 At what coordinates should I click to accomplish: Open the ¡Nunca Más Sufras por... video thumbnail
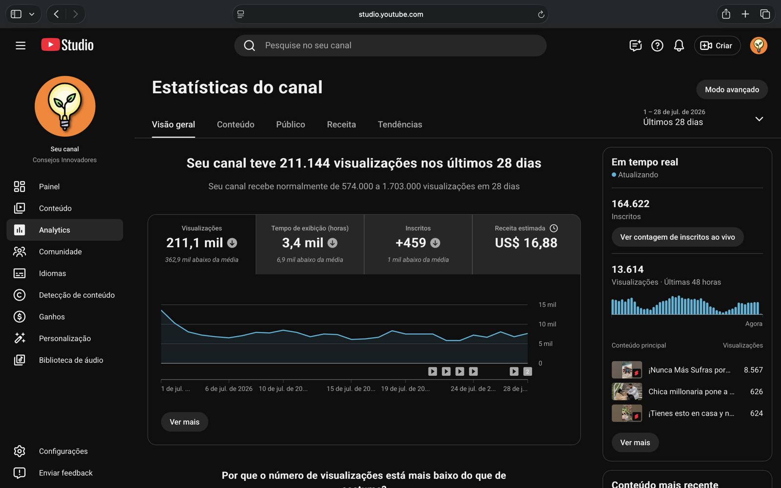tap(627, 370)
